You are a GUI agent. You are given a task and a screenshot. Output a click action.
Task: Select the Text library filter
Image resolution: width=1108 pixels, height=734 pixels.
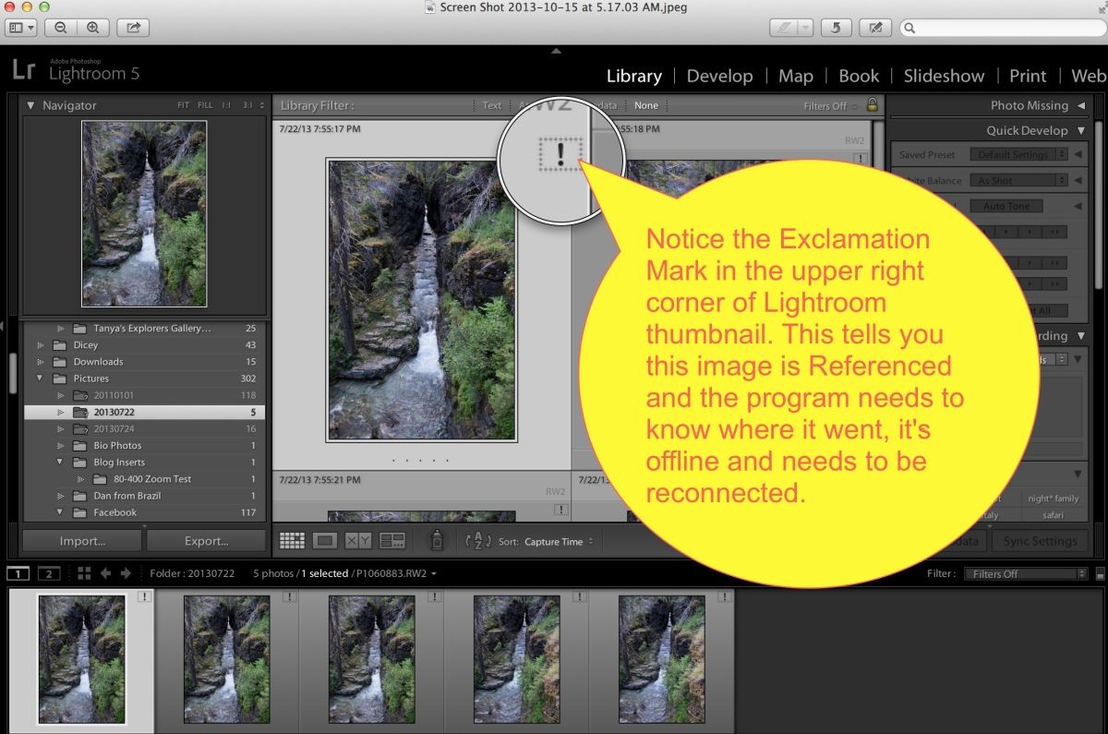pyautogui.click(x=492, y=105)
